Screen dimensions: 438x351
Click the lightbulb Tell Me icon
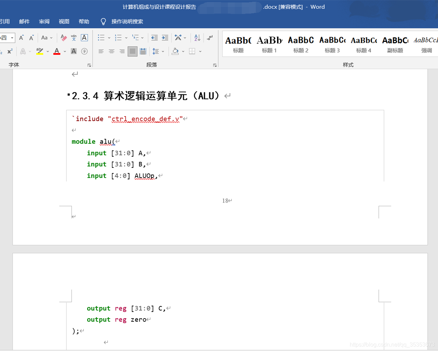[103, 22]
